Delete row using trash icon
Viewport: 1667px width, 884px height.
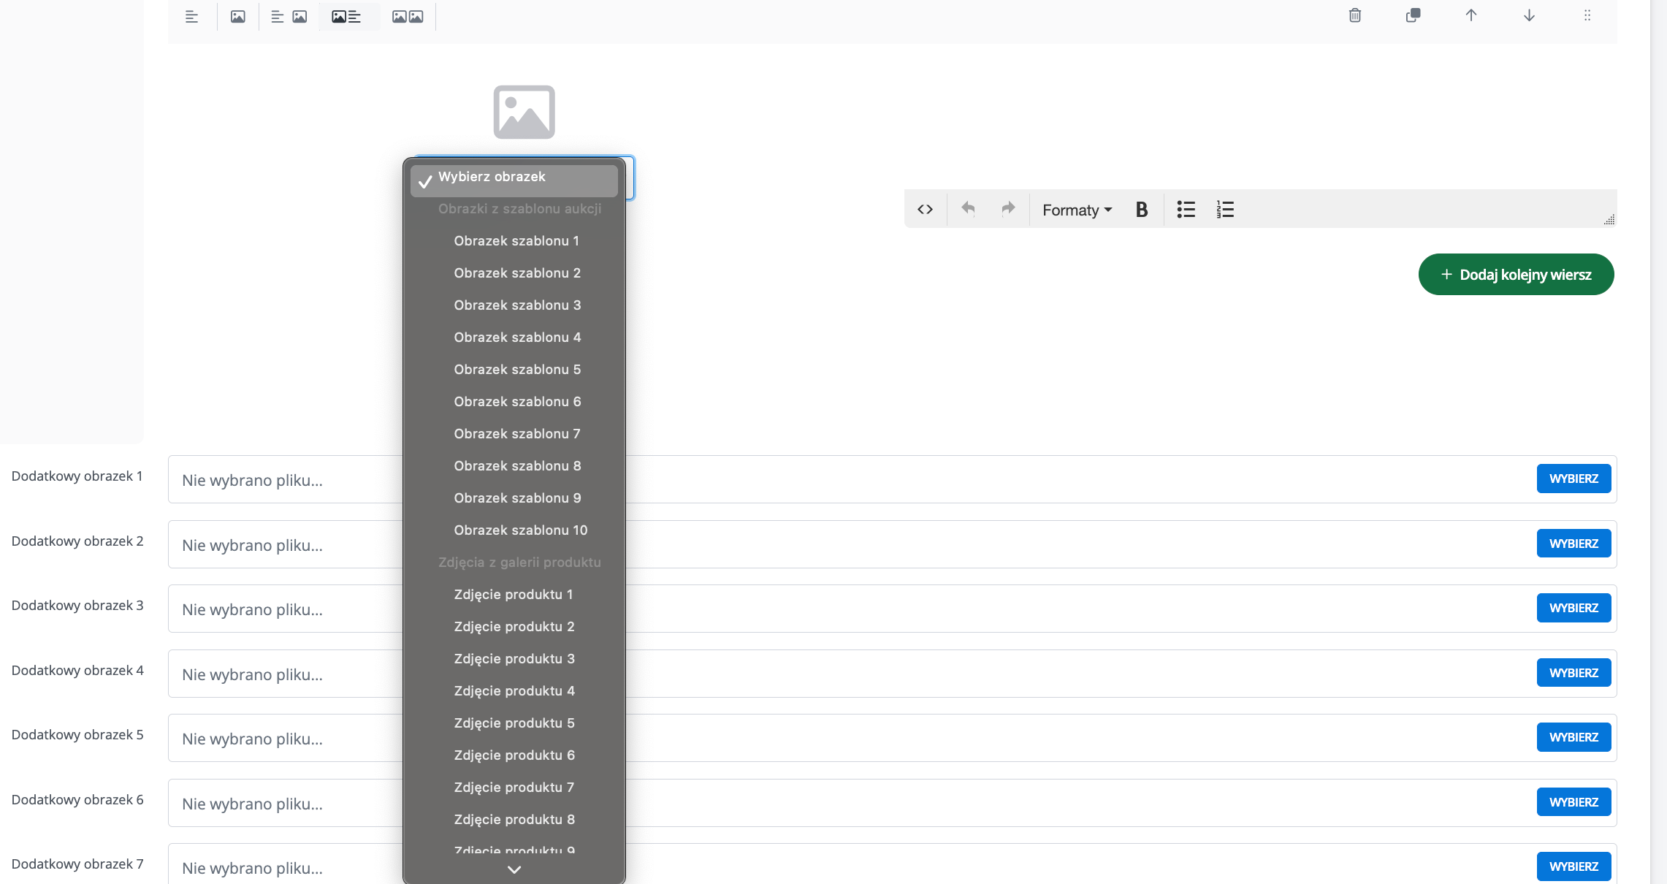click(x=1354, y=15)
